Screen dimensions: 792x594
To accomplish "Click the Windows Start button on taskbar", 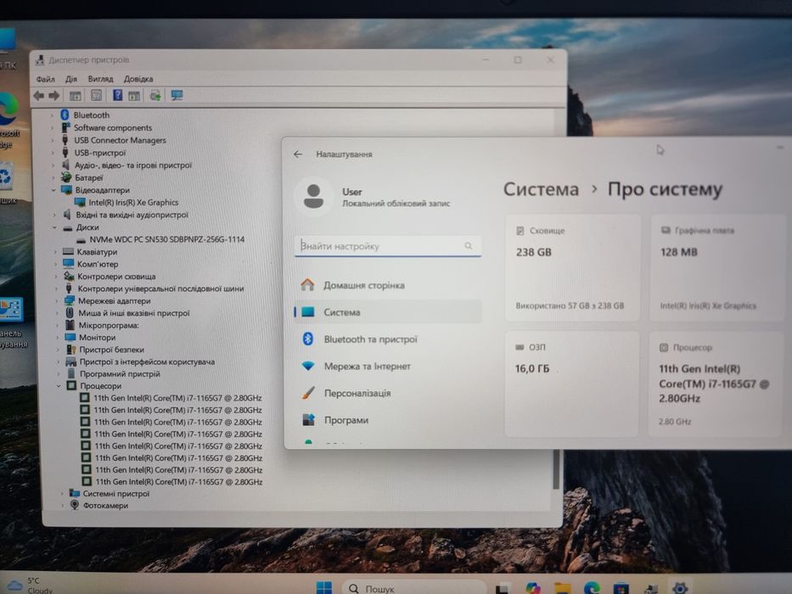I will [323, 587].
